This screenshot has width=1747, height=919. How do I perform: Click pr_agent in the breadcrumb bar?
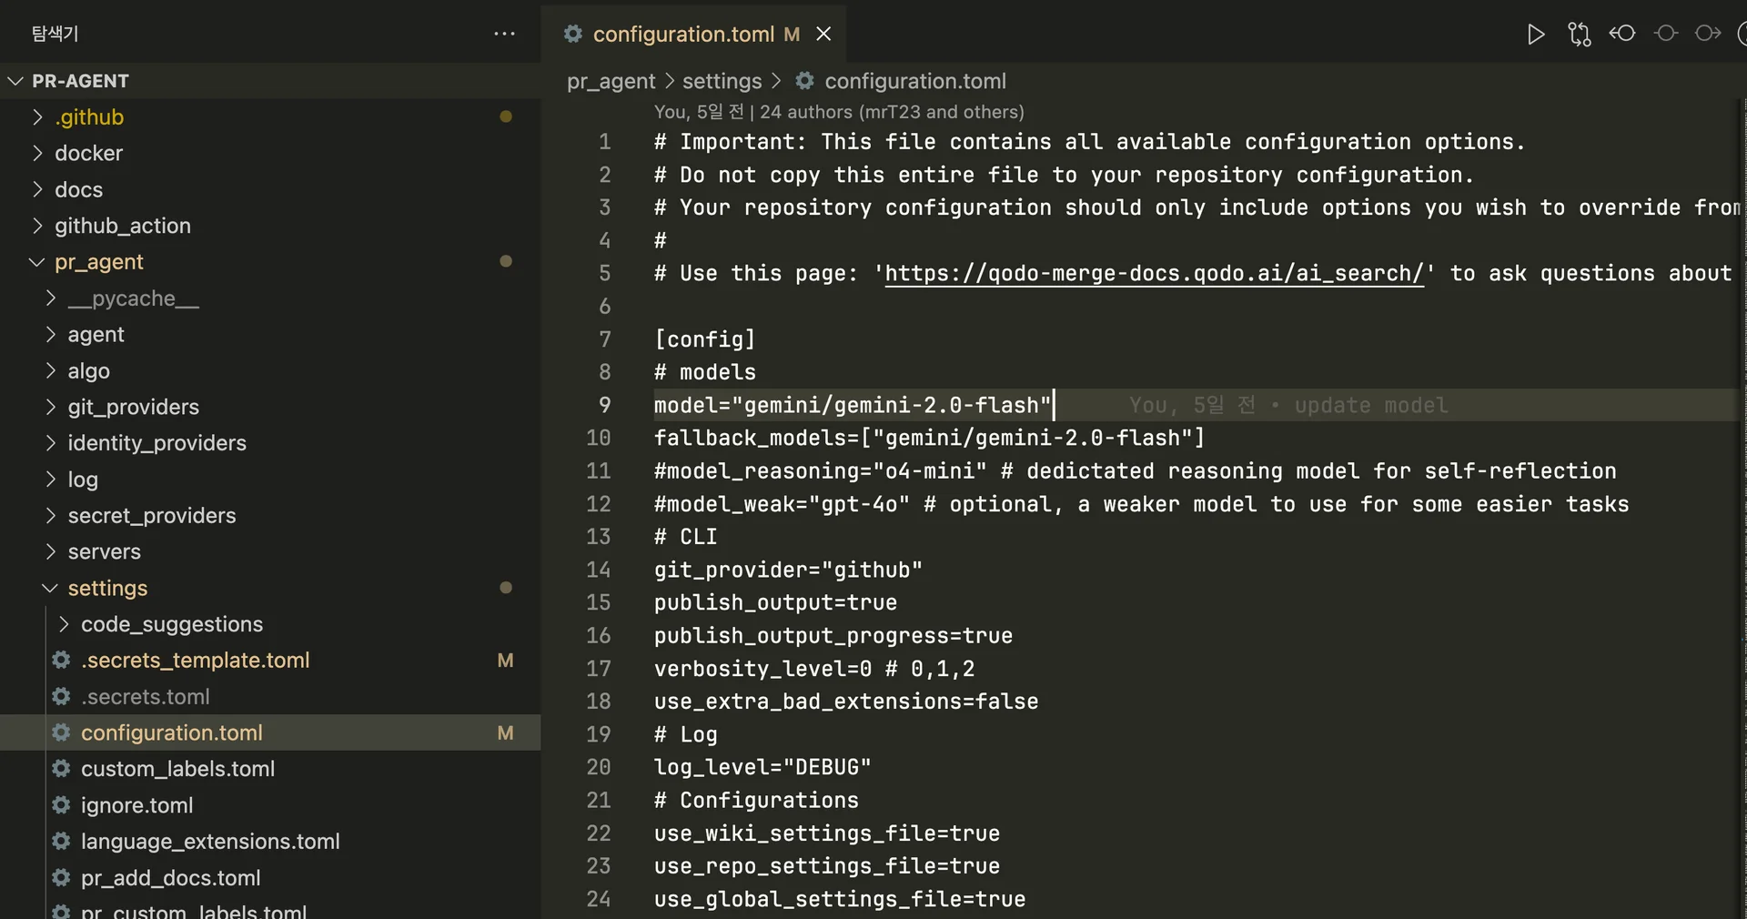point(611,81)
